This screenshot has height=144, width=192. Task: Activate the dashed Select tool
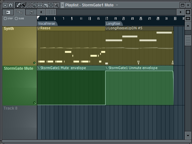[51, 5]
